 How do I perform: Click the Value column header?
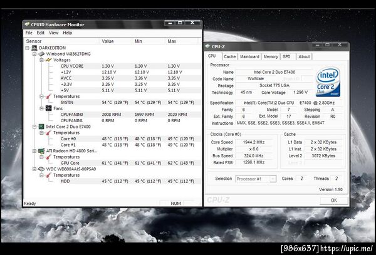115,41
